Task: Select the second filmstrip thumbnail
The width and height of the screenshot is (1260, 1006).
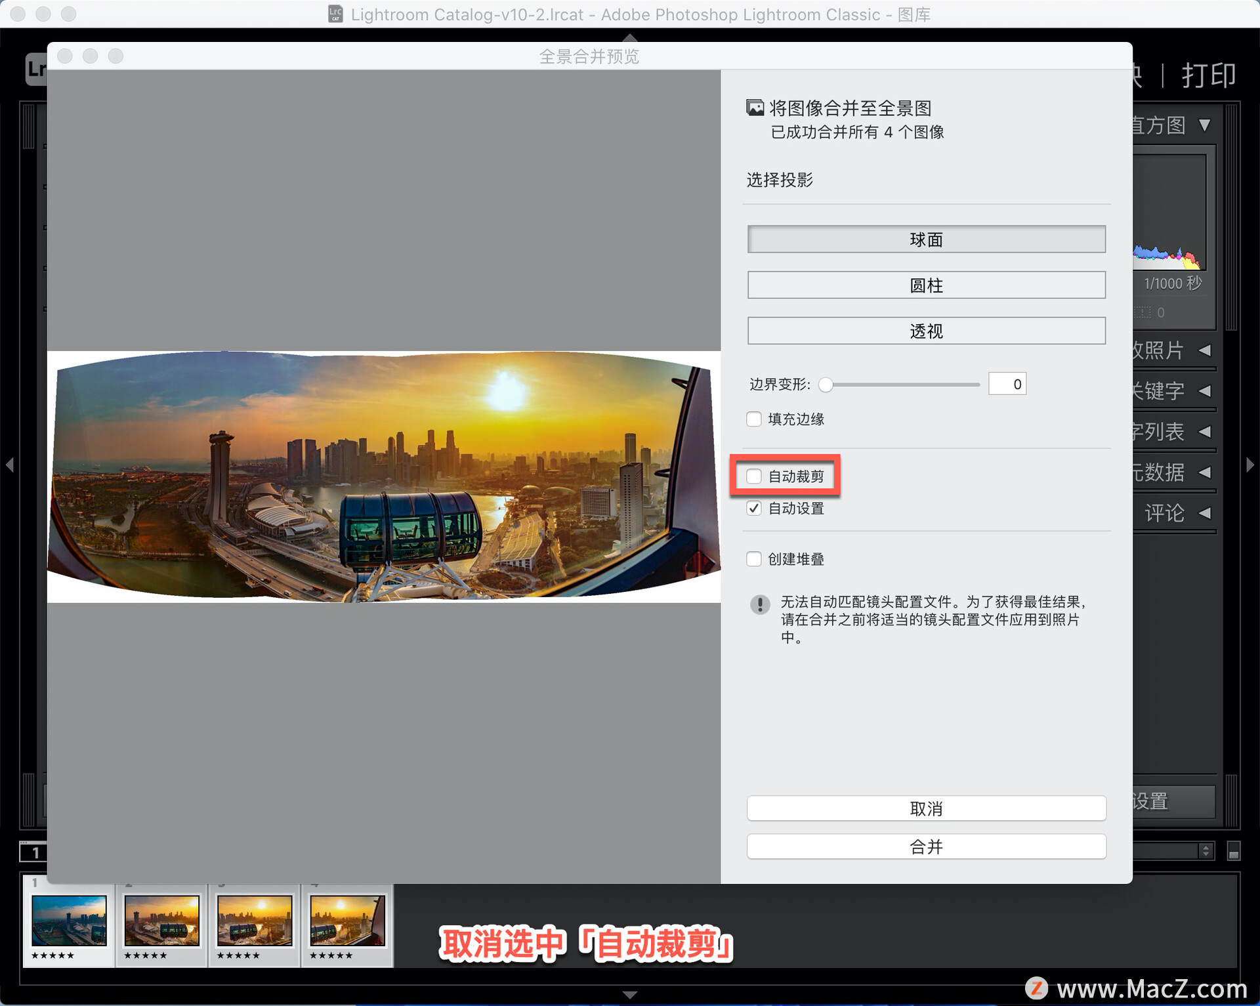Action: coord(162,920)
